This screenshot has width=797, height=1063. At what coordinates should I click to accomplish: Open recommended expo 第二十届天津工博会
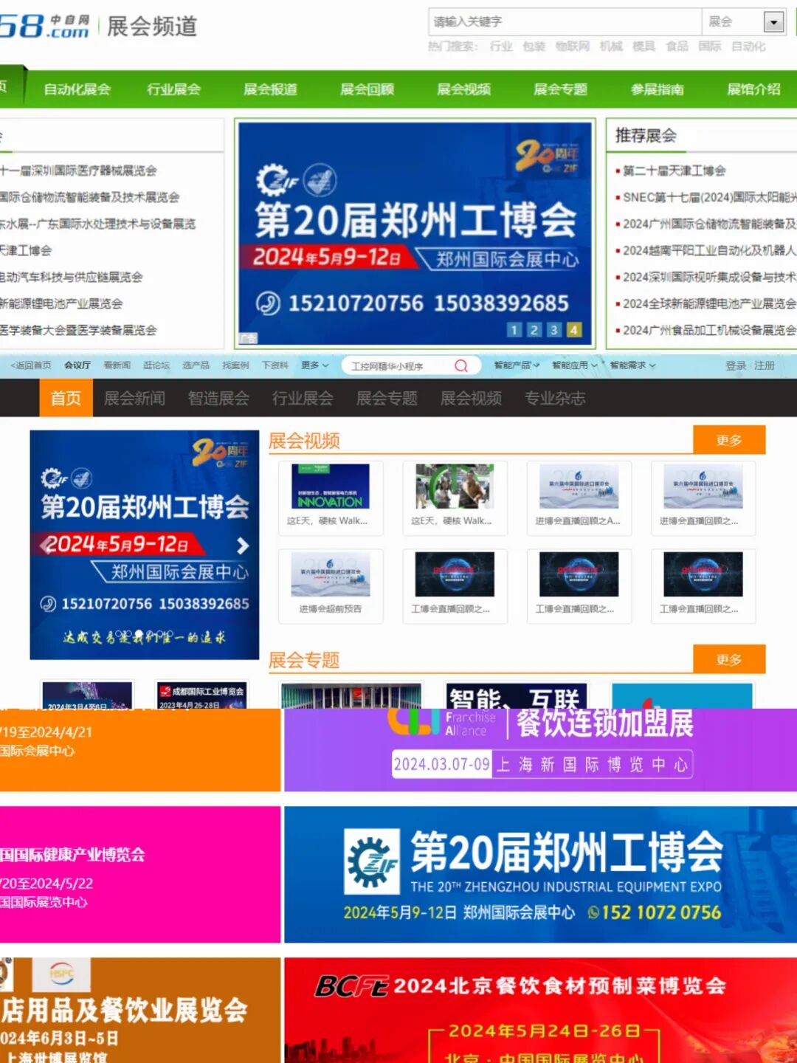(674, 171)
